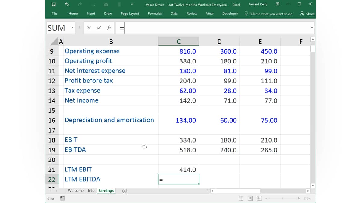Click cell E18 value 210.0
361x203 pixels.
[260, 140]
